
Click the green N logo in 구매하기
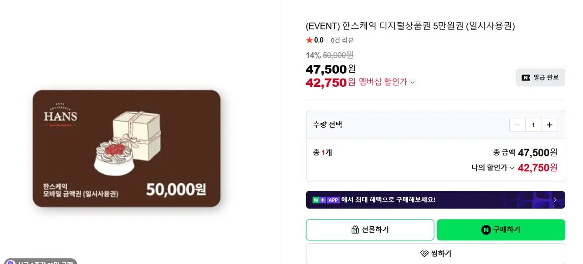[x=486, y=230]
